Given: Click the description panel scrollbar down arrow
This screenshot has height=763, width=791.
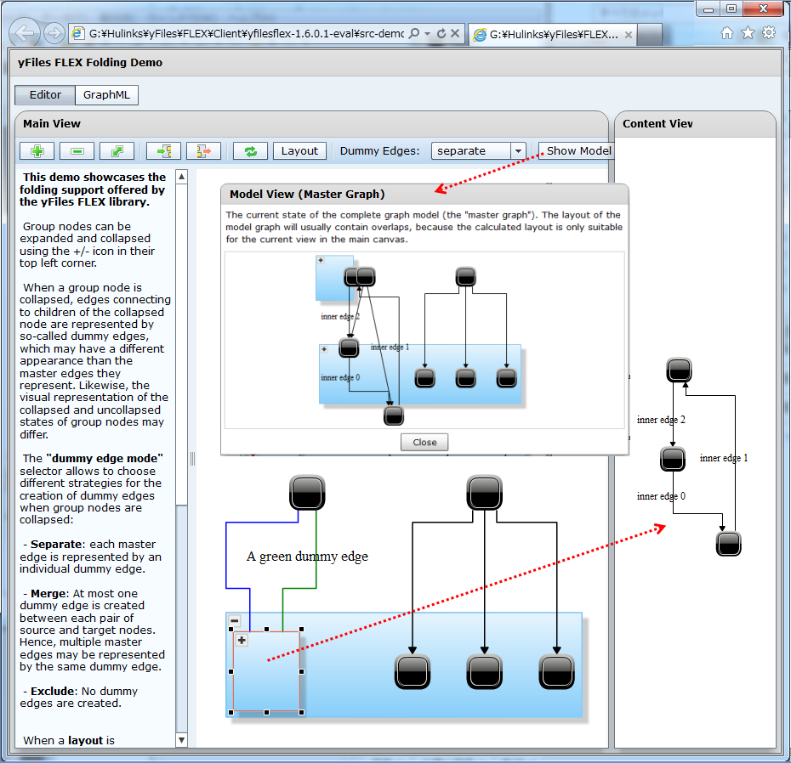Looking at the screenshot, I should click(182, 740).
